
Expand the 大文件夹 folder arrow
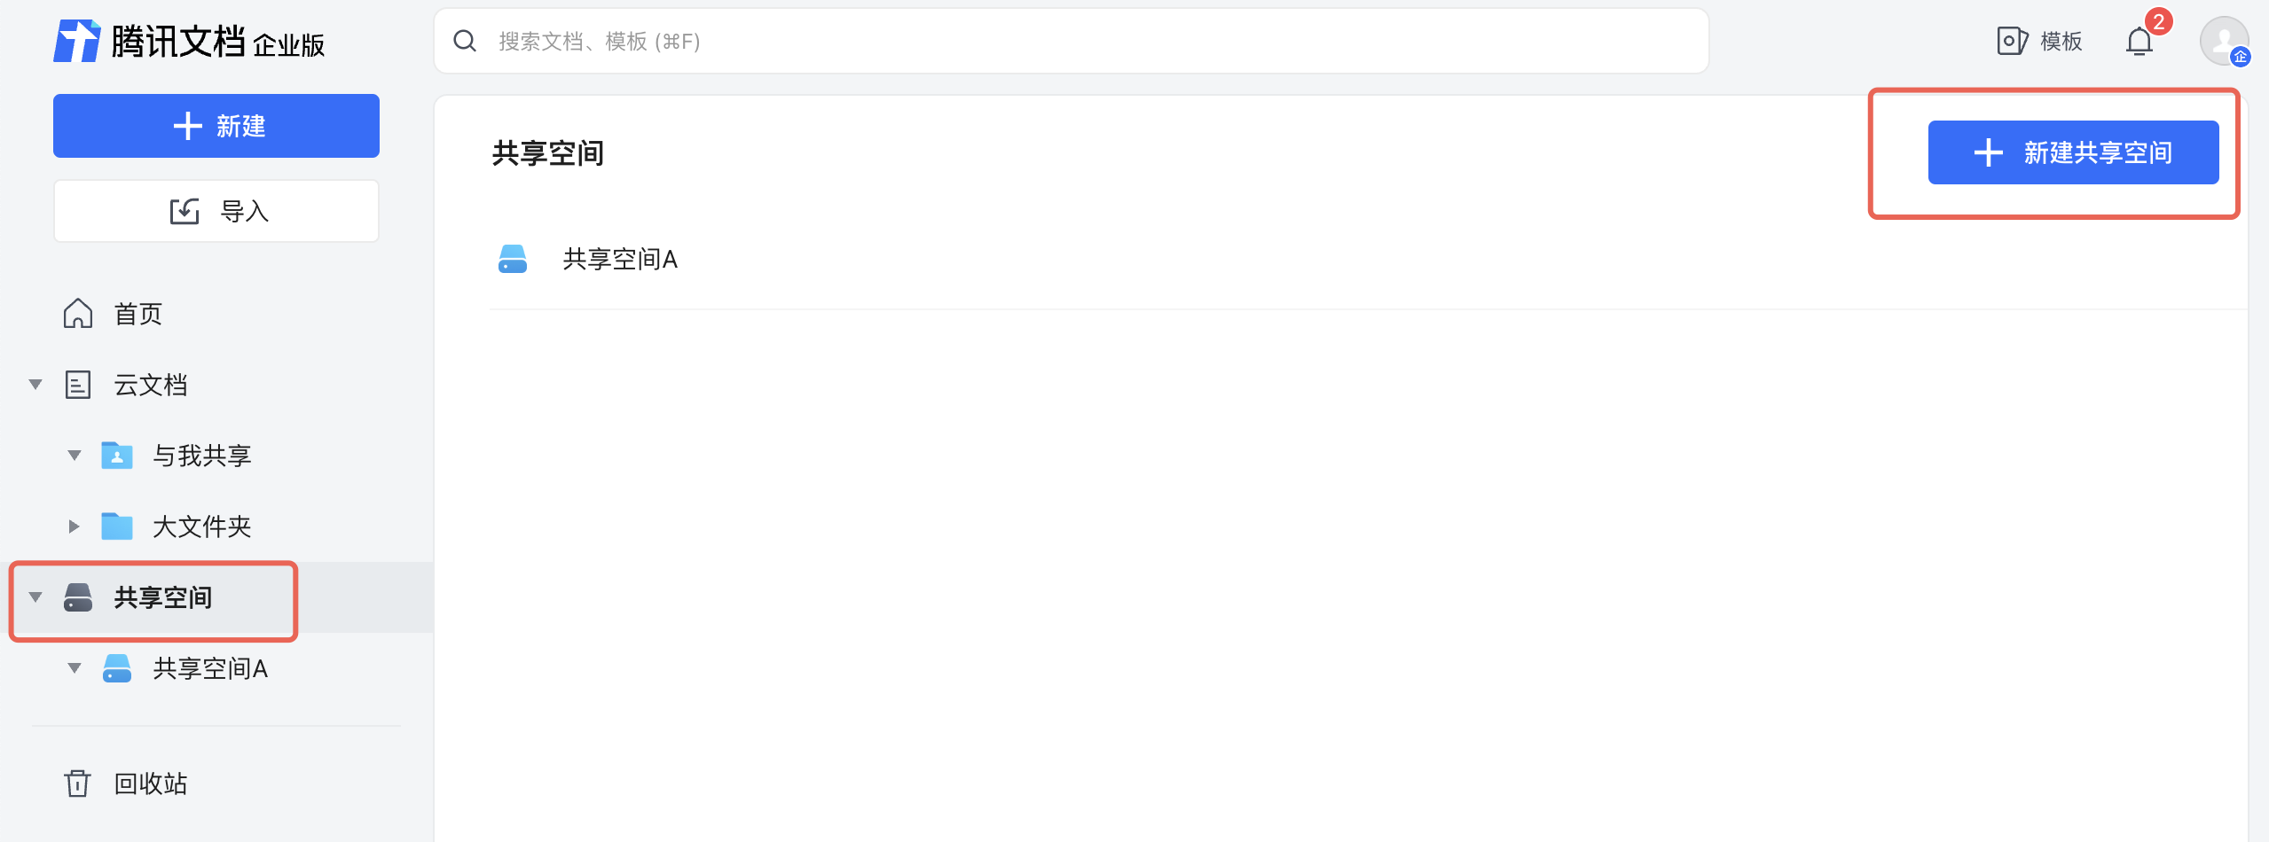(75, 526)
